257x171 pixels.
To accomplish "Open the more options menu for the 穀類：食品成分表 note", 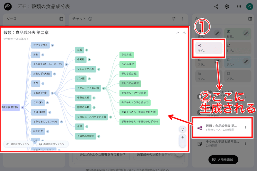I will click(x=245, y=128).
